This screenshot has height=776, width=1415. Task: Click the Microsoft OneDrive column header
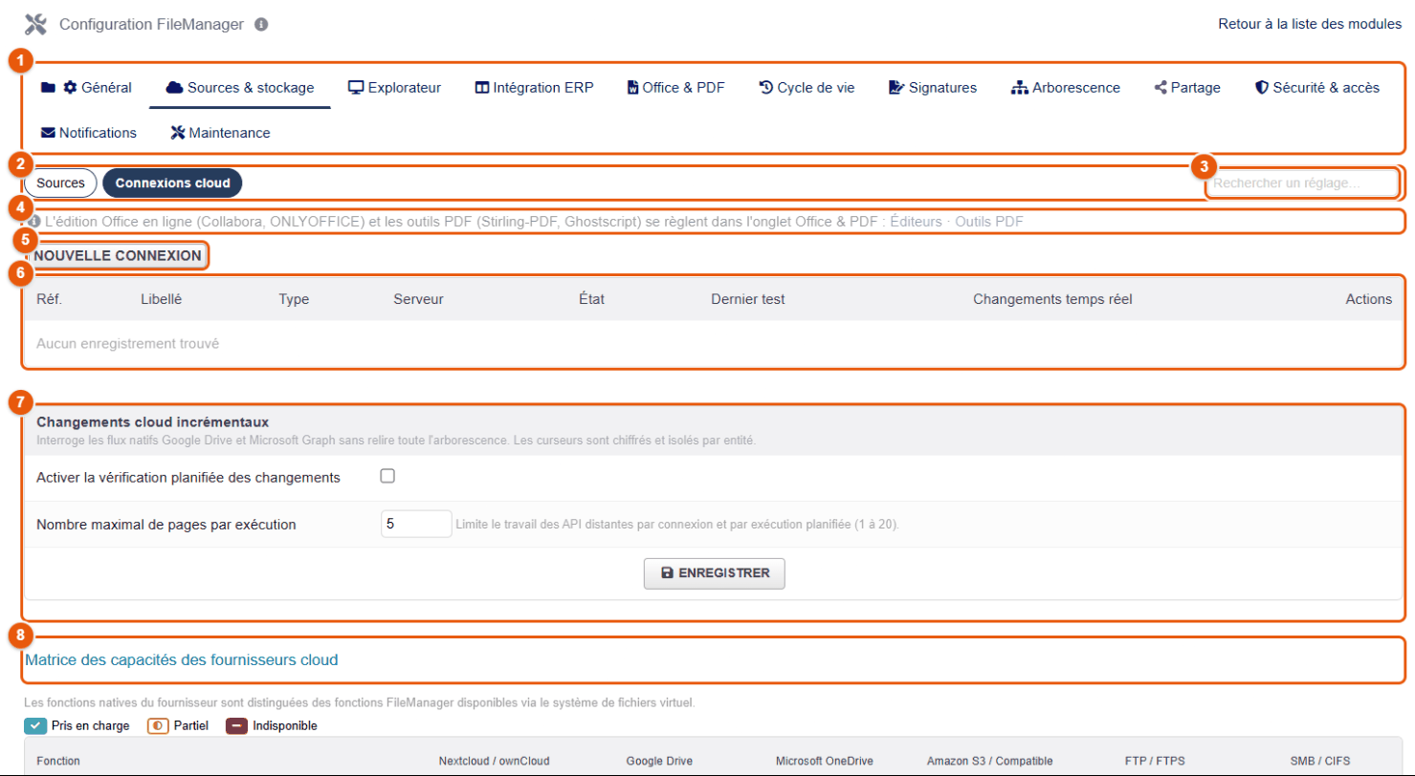(x=827, y=761)
